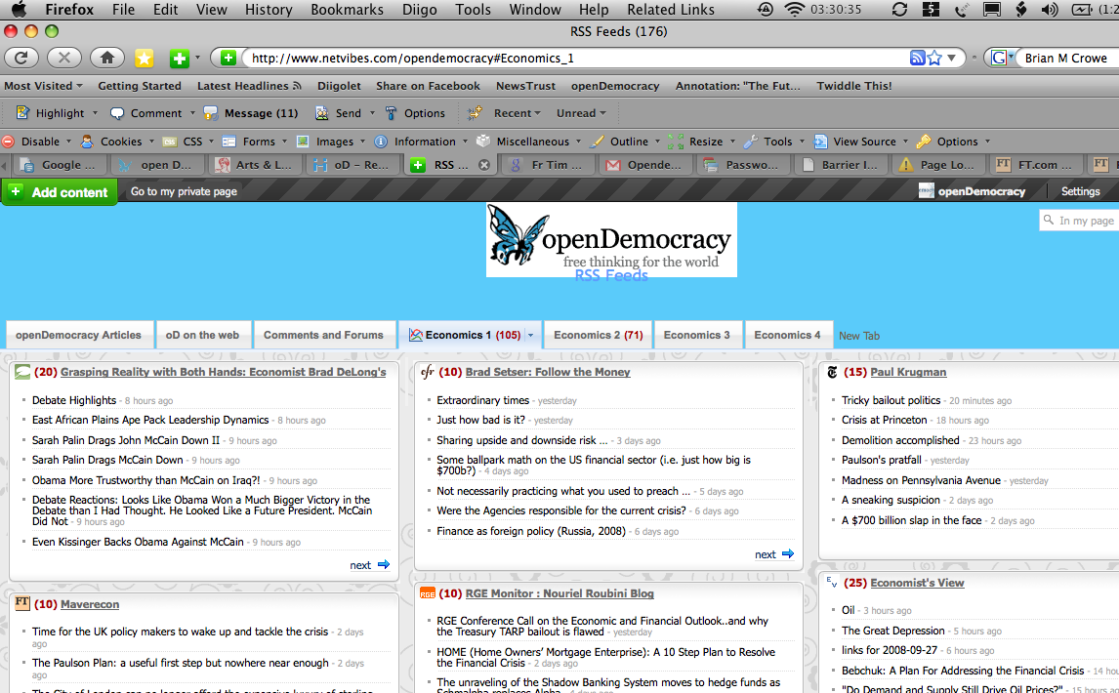Open the Paul Krugman feed title

pos(908,372)
